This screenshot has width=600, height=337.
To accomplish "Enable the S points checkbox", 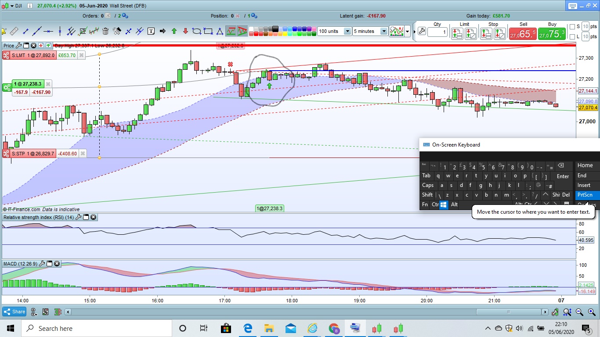I will coord(572,26).
